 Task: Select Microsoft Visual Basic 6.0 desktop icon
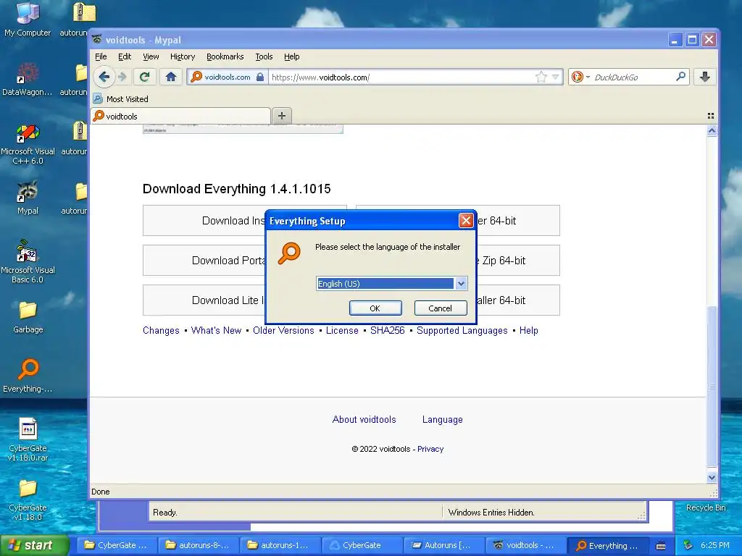pos(28,262)
